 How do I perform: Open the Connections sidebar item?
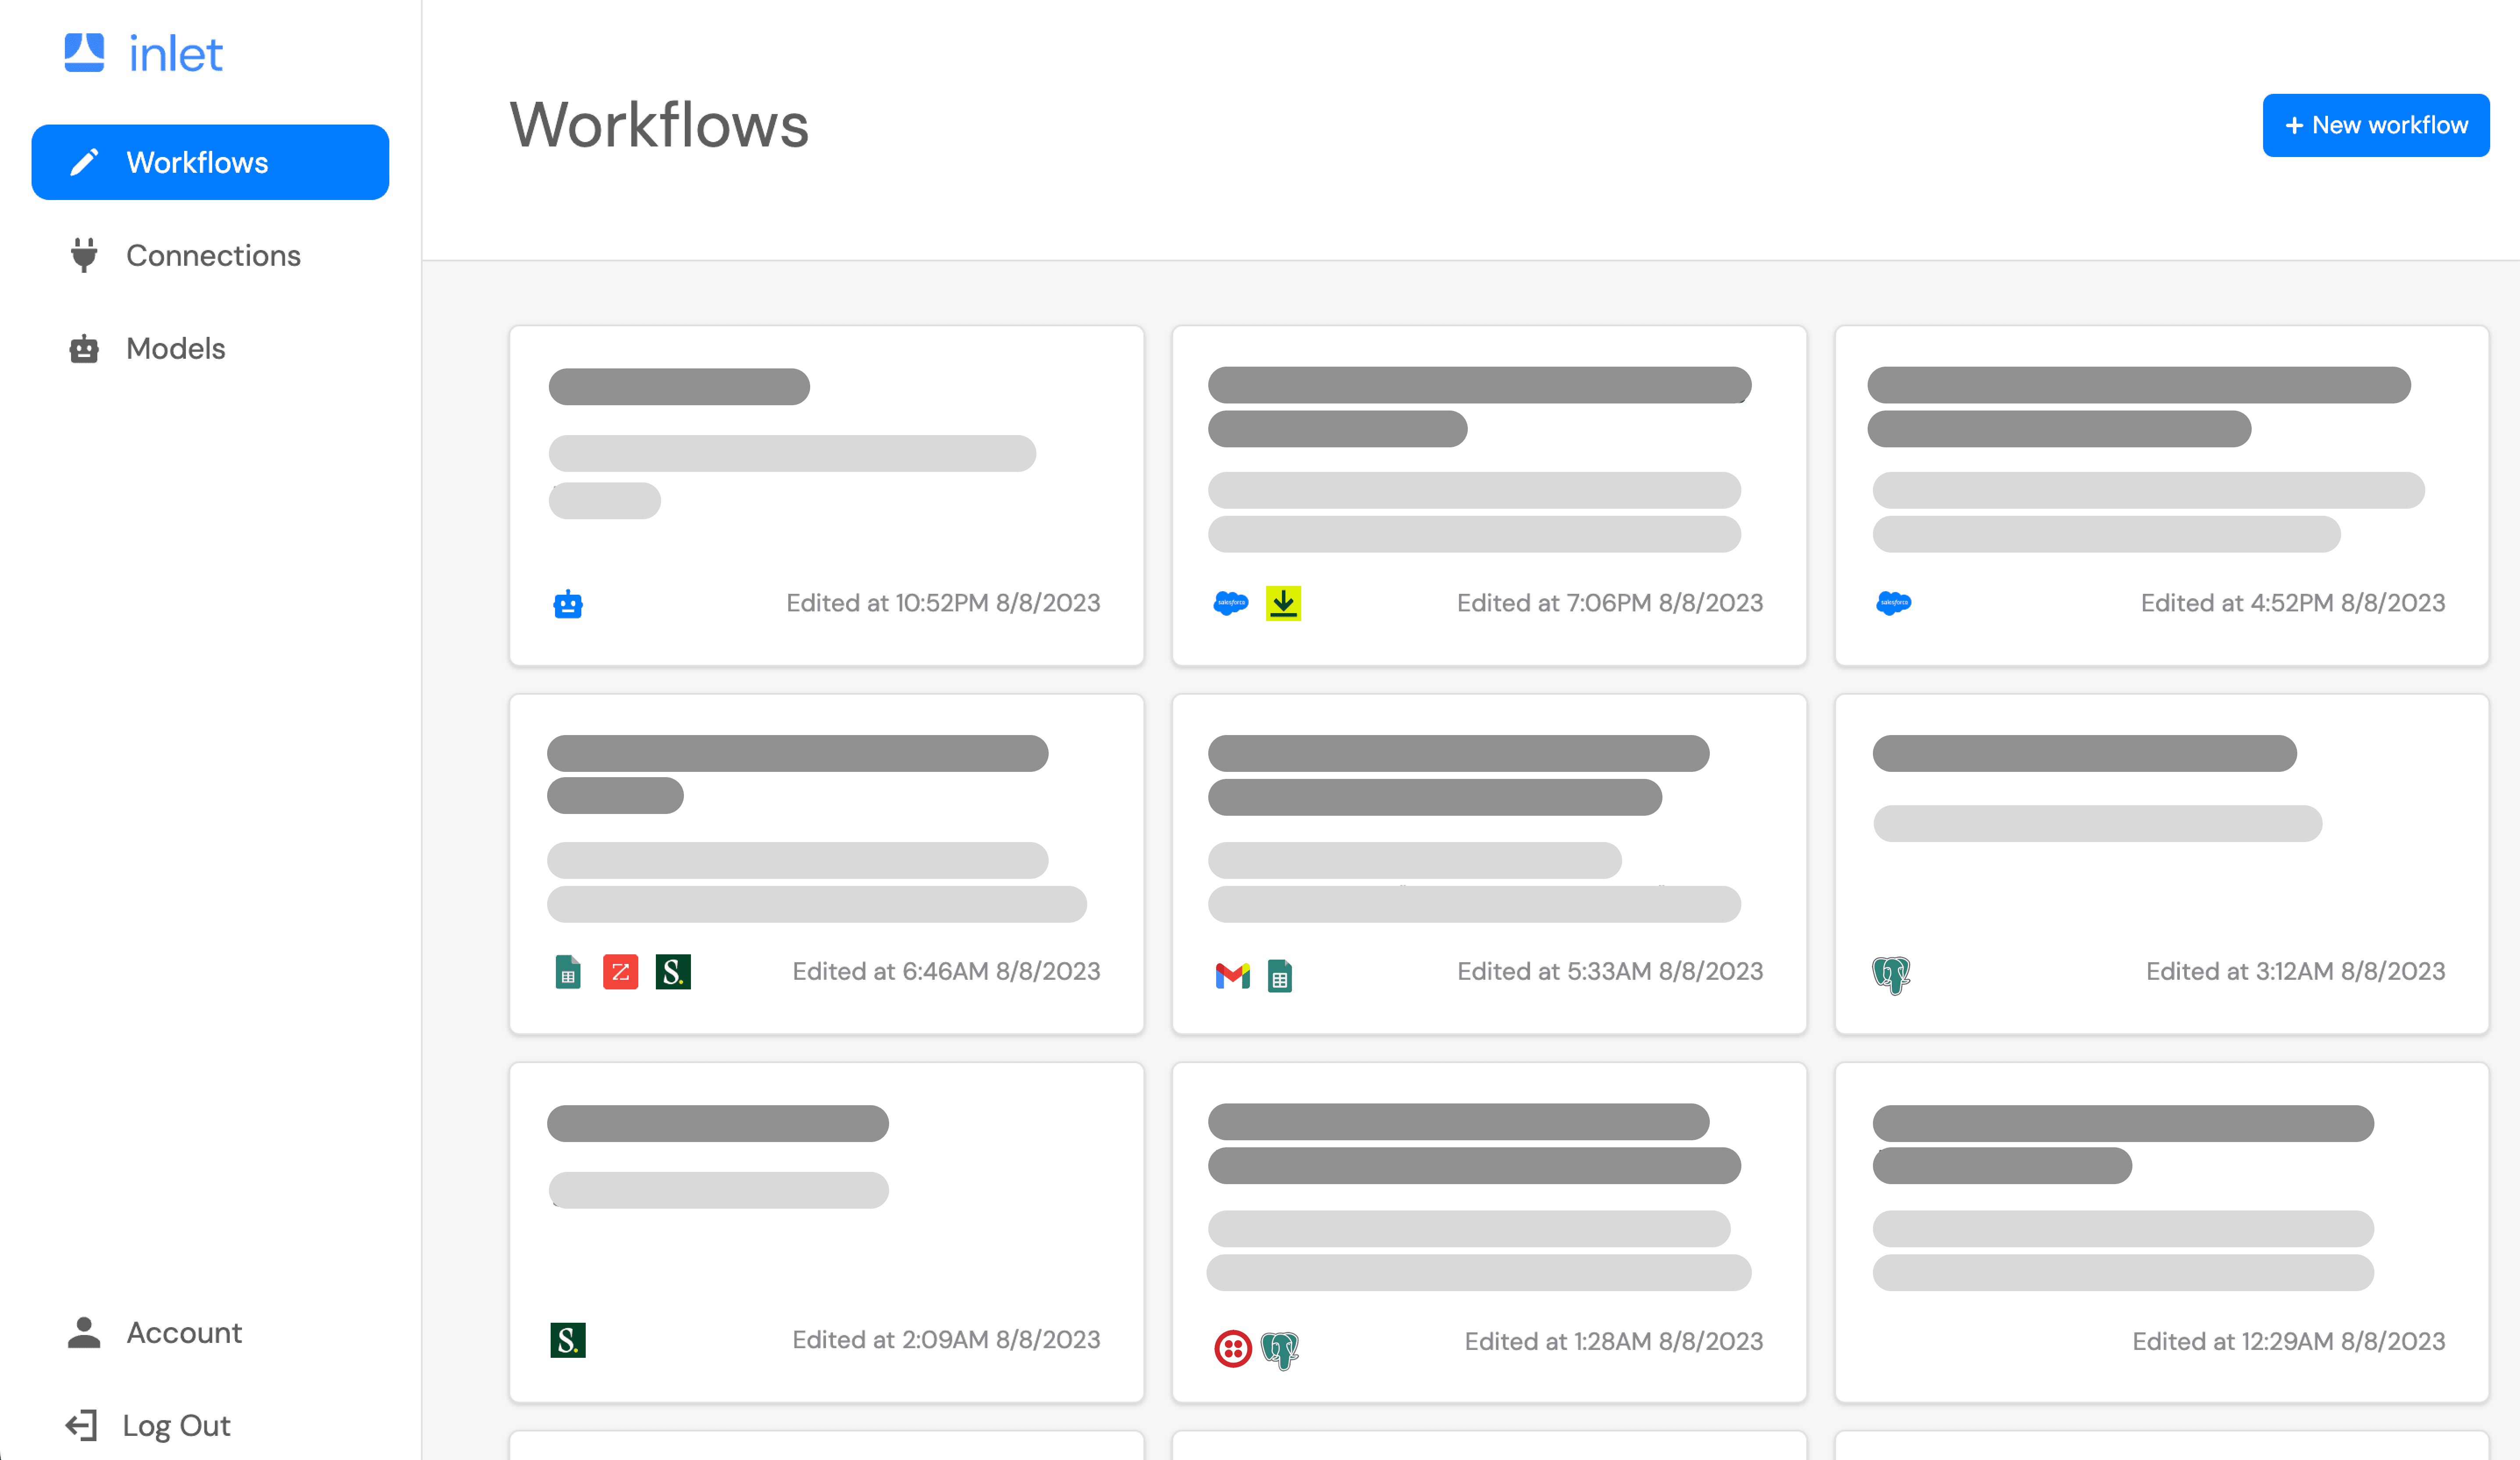click(212, 255)
